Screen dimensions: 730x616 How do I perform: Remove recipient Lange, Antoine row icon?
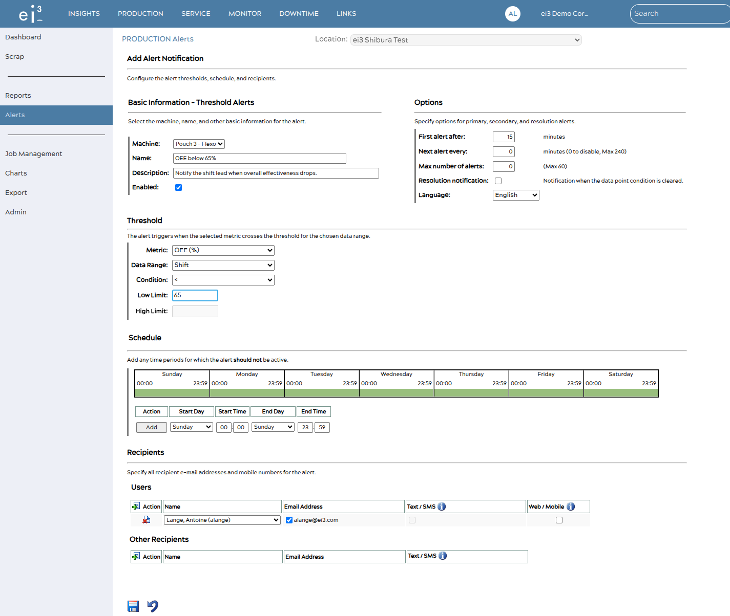tap(147, 520)
